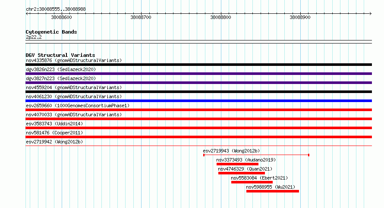The image size is (384, 208).
Task: Click the red bar for esv2659660
Action: [x=198, y=110]
